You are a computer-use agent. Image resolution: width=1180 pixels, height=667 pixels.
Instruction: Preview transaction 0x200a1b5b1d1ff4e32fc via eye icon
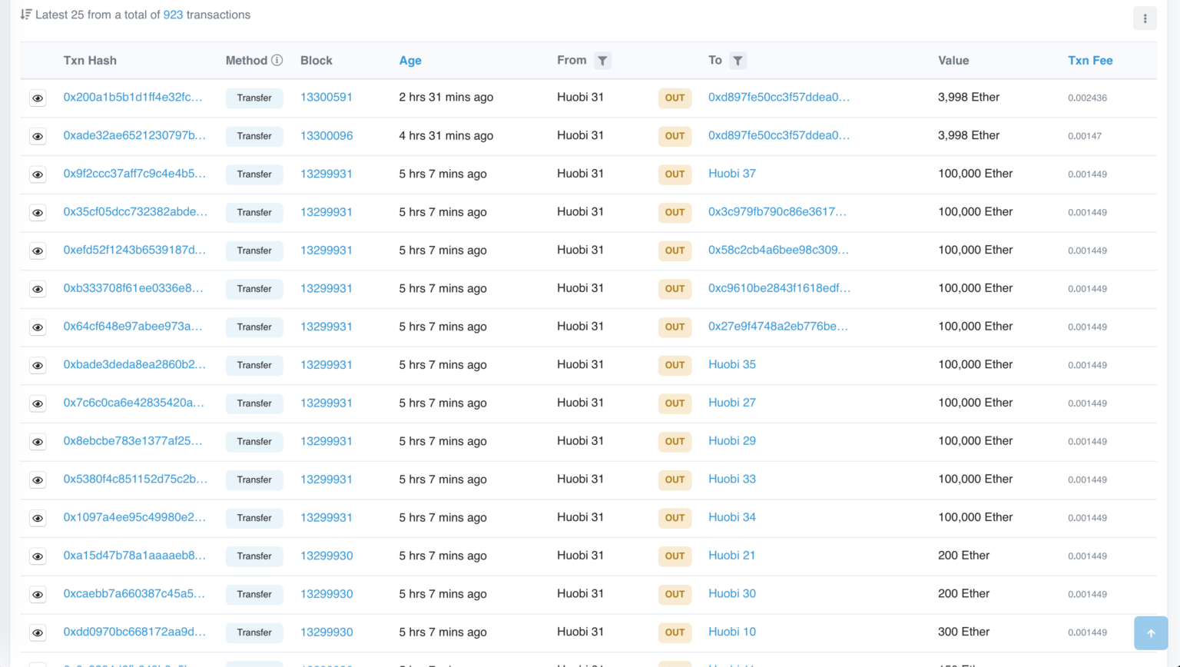[x=38, y=98]
